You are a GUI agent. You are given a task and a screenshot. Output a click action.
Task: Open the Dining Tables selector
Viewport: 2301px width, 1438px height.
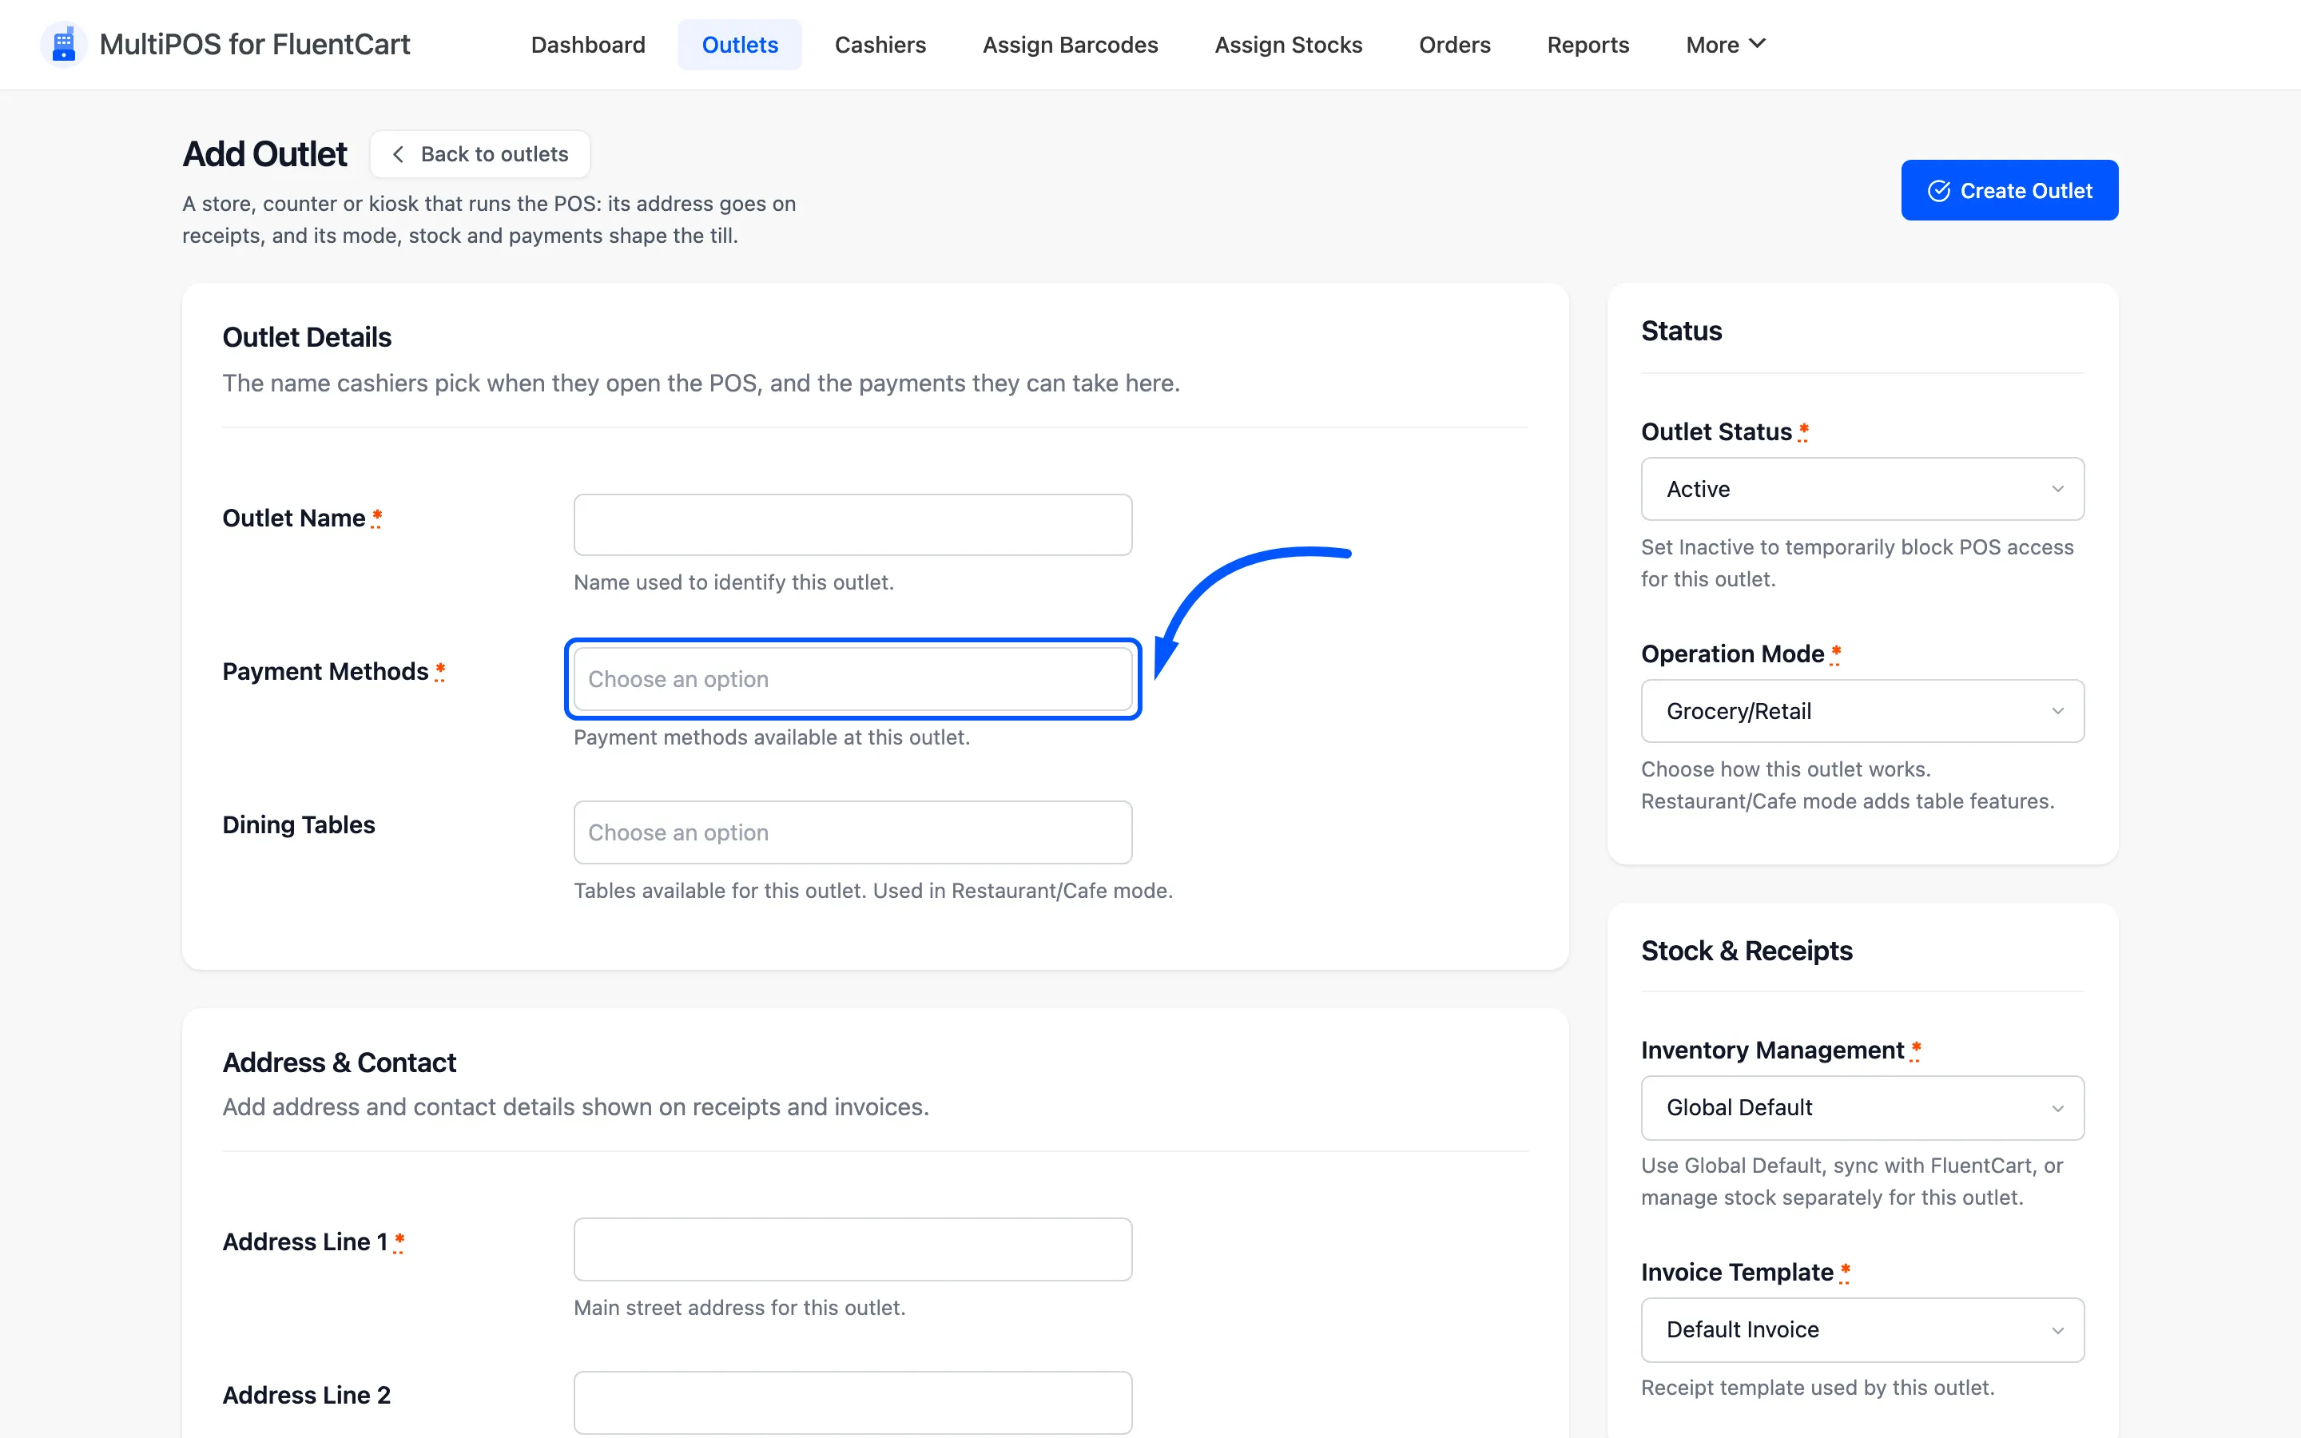coord(853,832)
